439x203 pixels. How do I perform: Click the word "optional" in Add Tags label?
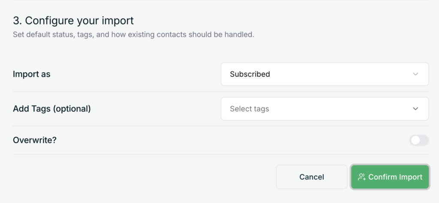pos(72,109)
